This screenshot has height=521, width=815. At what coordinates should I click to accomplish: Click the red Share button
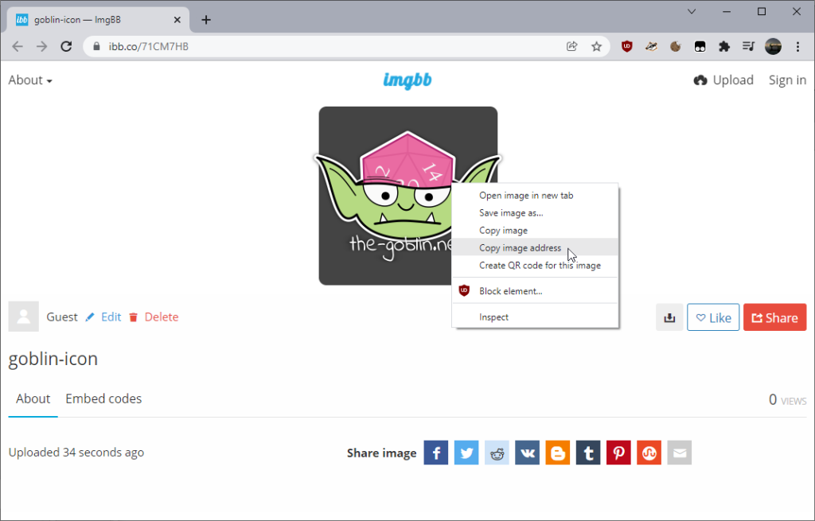coord(775,317)
